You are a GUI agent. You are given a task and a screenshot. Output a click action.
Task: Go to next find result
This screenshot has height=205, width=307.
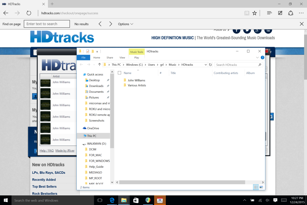tap(111, 24)
